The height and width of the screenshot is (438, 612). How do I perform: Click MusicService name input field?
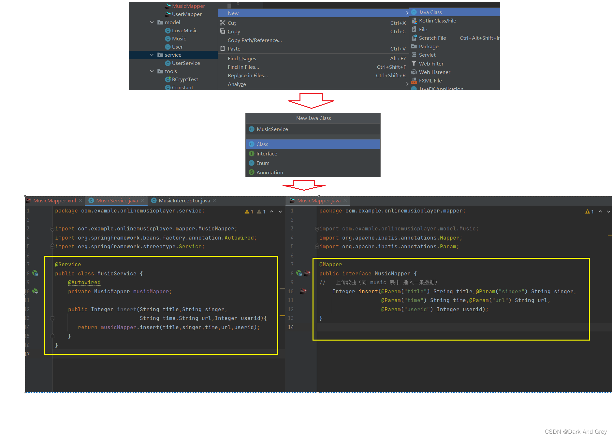tap(313, 129)
